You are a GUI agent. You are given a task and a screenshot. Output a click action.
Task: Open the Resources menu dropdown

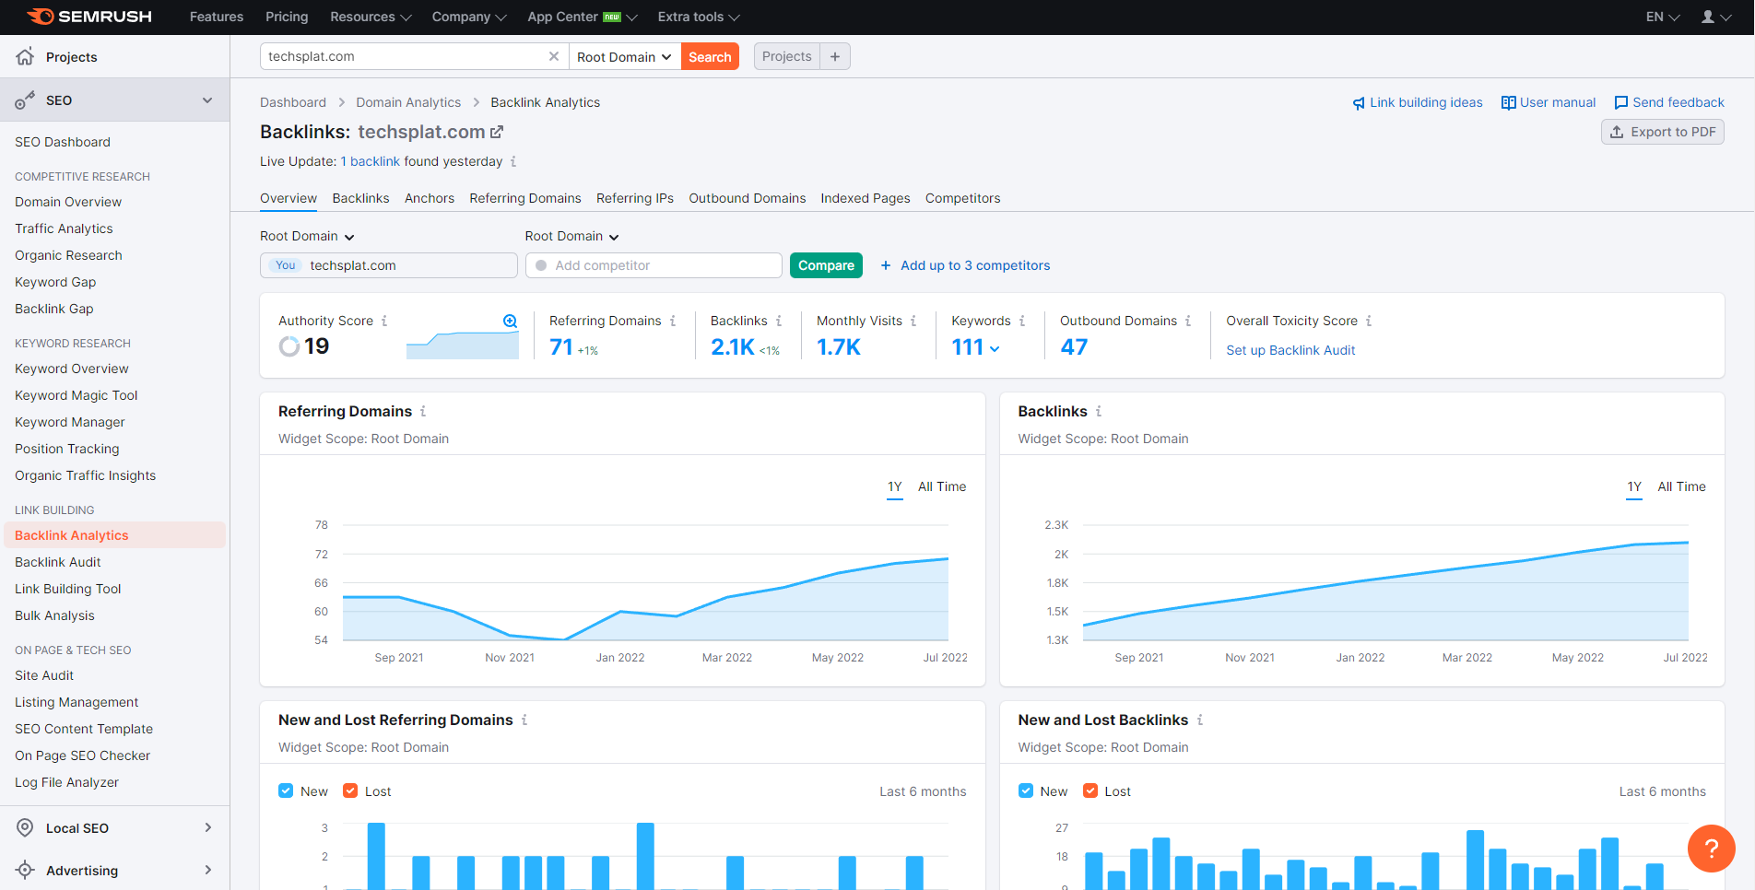[x=371, y=17]
